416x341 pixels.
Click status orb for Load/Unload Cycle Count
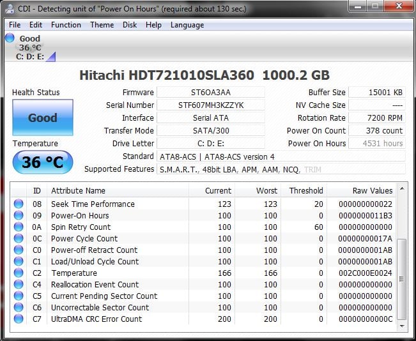[x=19, y=261]
